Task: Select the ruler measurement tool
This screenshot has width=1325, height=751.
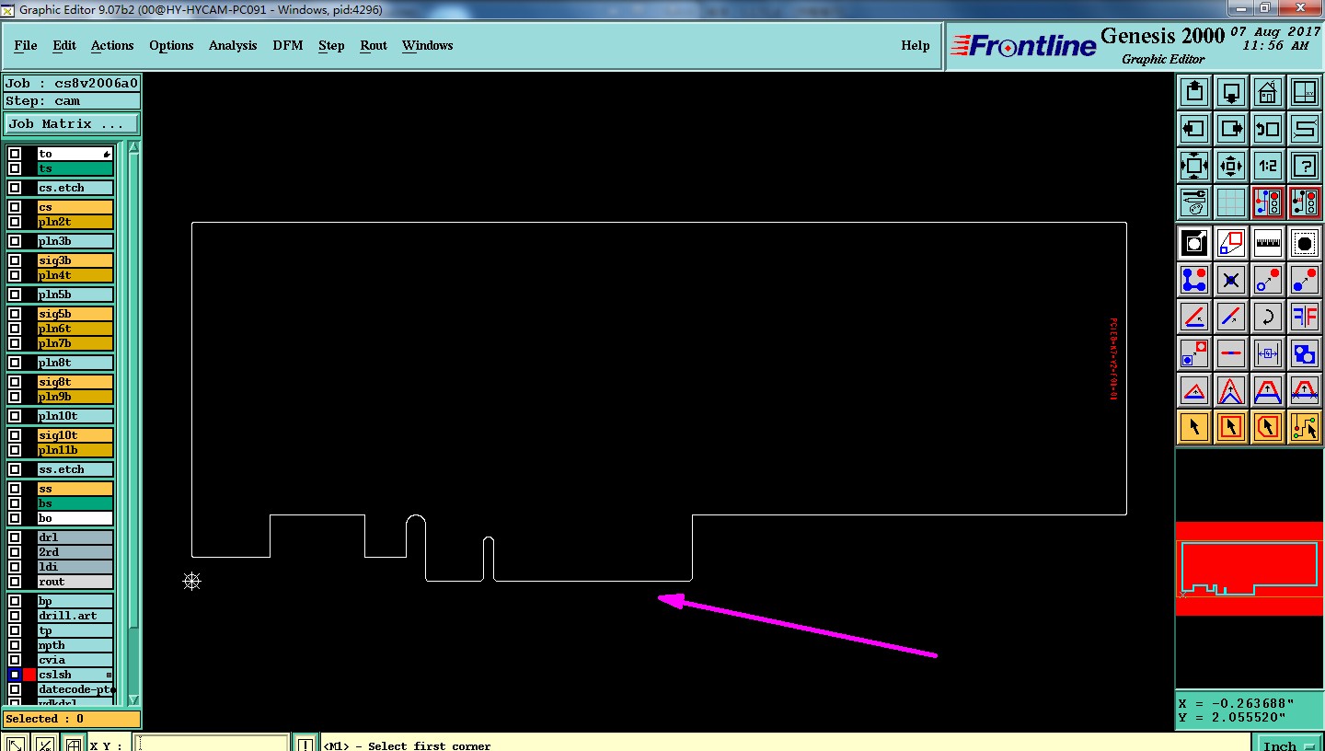Action: coord(1268,243)
